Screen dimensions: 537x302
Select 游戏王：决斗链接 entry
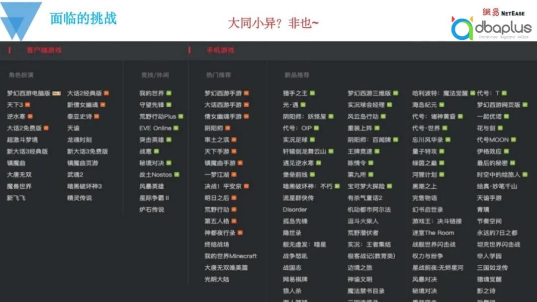[437, 221]
